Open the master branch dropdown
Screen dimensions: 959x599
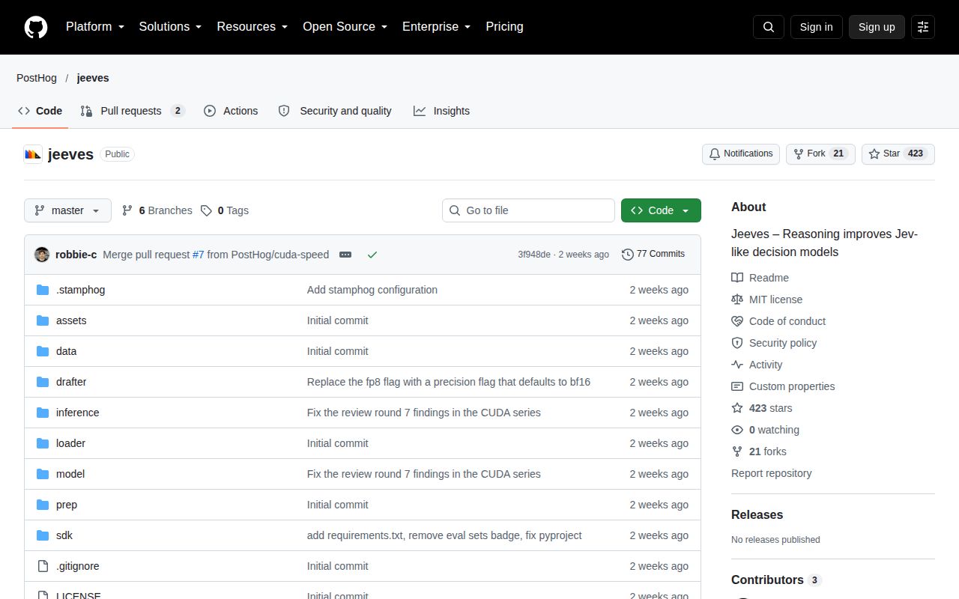click(x=67, y=210)
